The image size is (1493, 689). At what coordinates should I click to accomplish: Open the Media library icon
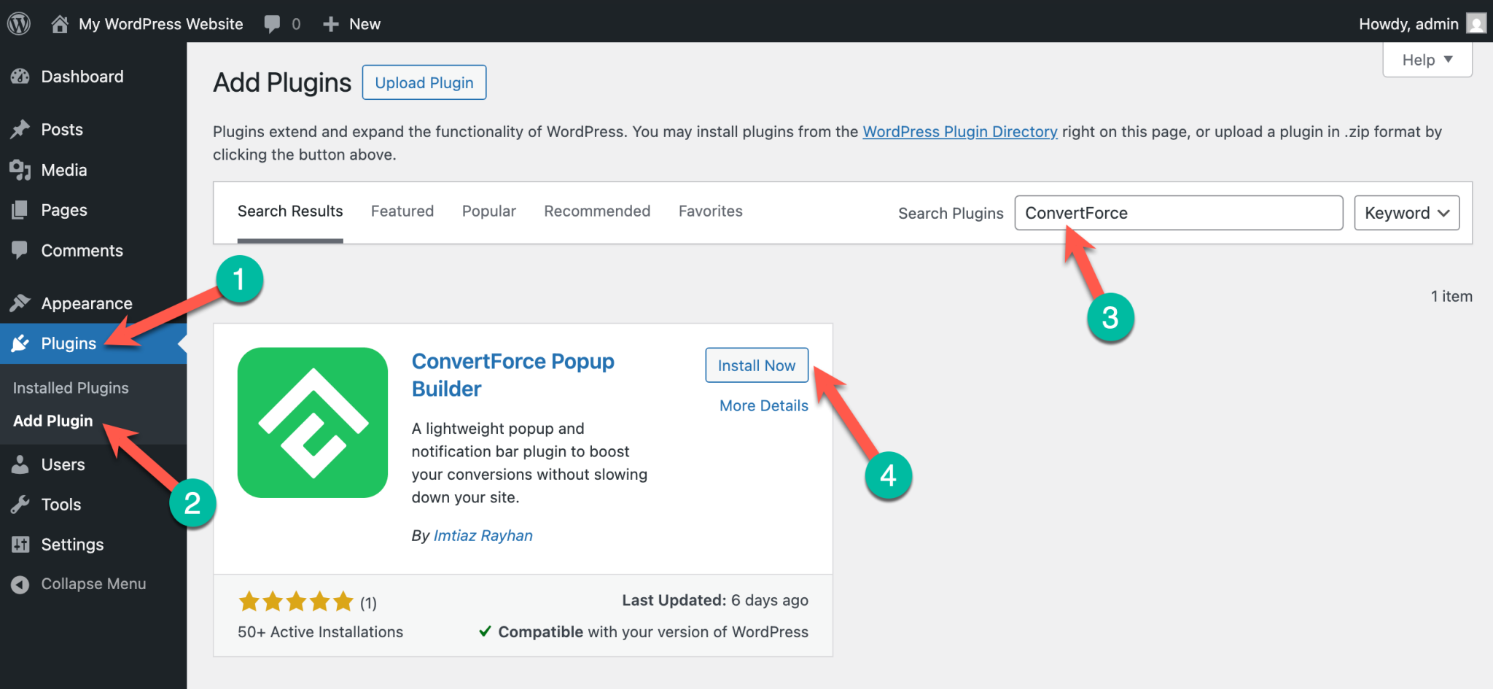(20, 170)
